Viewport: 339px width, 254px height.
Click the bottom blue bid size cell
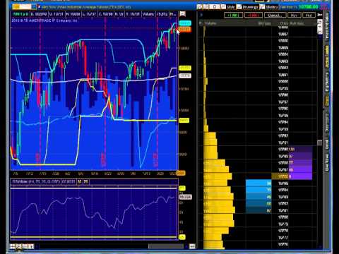(x=258, y=210)
